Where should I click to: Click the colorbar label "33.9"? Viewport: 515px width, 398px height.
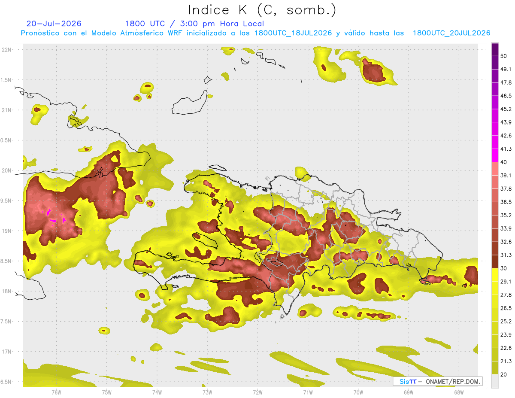[506, 228]
